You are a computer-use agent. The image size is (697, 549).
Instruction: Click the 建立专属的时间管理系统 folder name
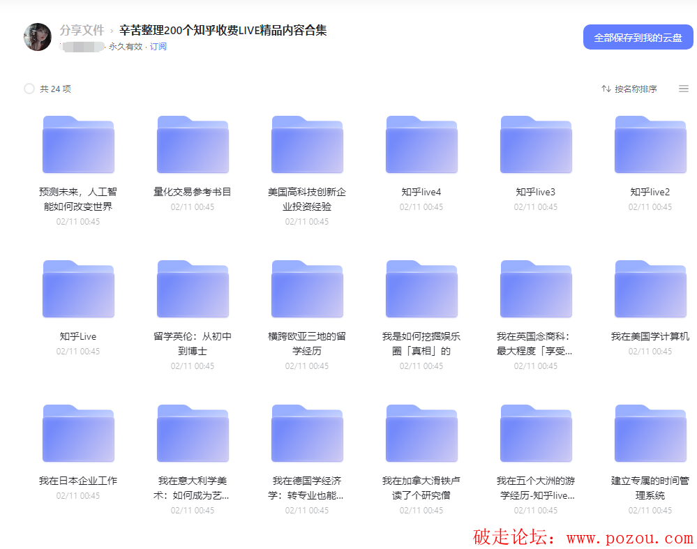click(x=650, y=488)
